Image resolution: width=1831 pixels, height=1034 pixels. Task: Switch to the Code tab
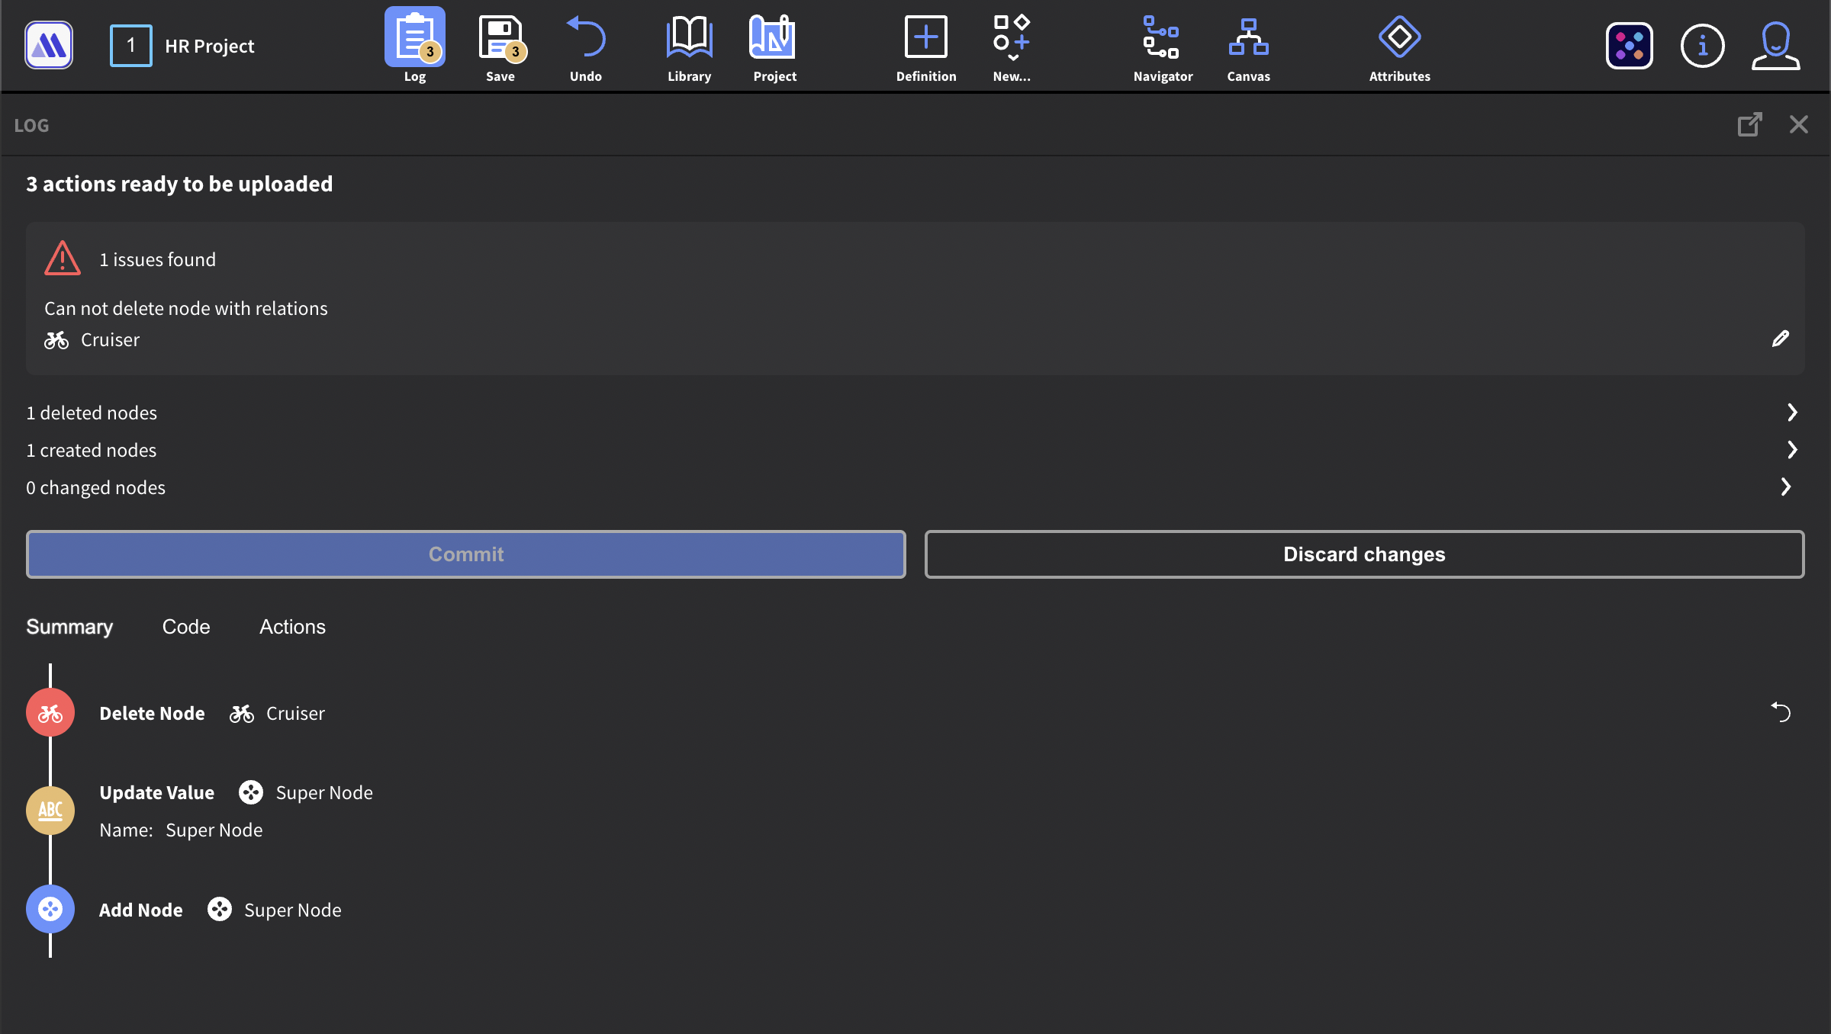pos(185,627)
